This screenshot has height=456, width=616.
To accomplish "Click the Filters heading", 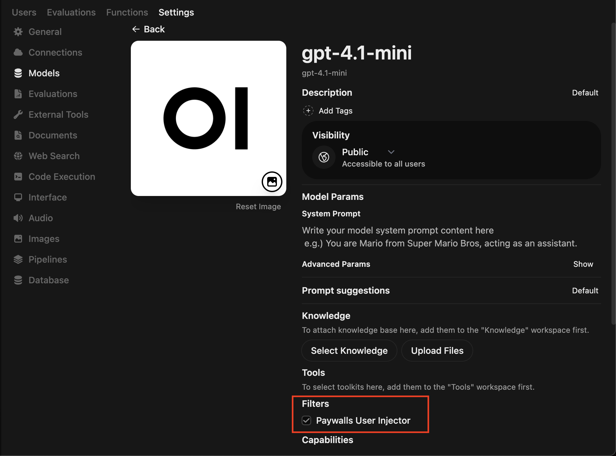I will click(x=315, y=404).
